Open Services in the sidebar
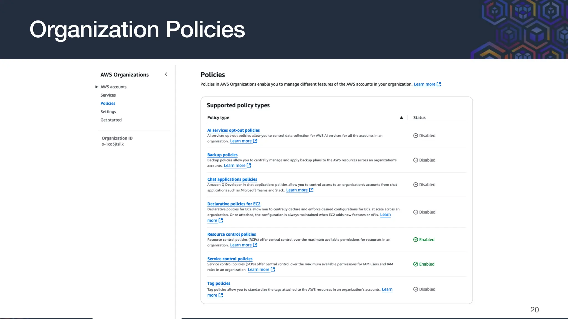This screenshot has width=568, height=319. coord(108,95)
